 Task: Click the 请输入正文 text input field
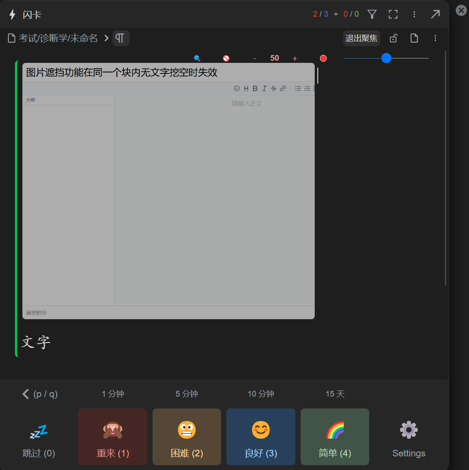pyautogui.click(x=247, y=103)
